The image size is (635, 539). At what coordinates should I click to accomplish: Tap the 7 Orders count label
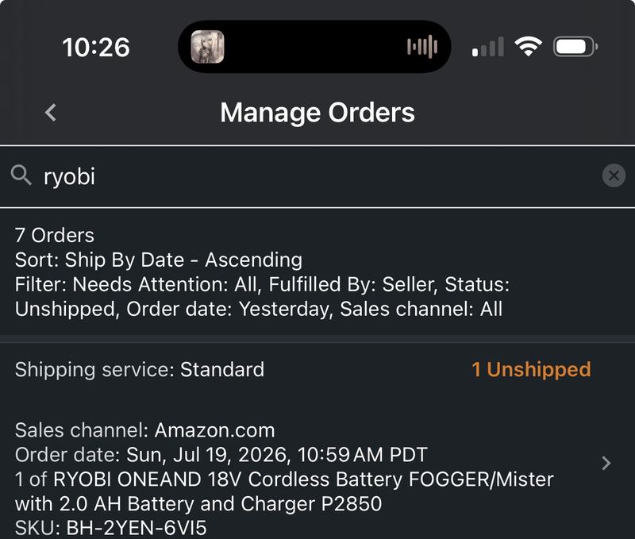tap(55, 235)
